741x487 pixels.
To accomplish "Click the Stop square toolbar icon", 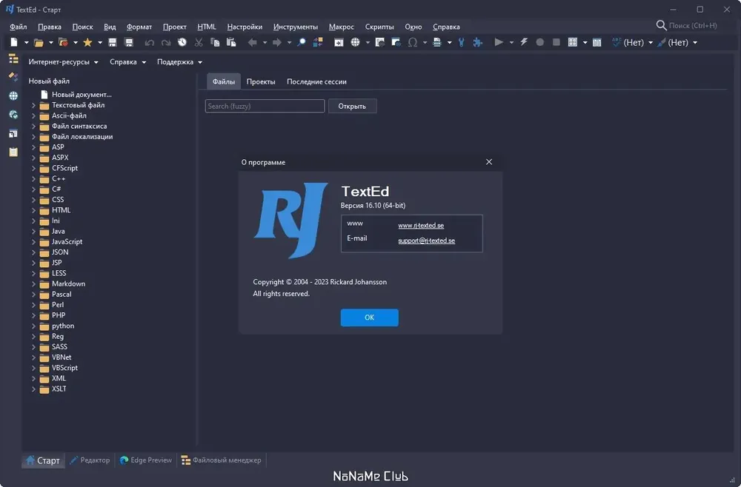I will [556, 42].
